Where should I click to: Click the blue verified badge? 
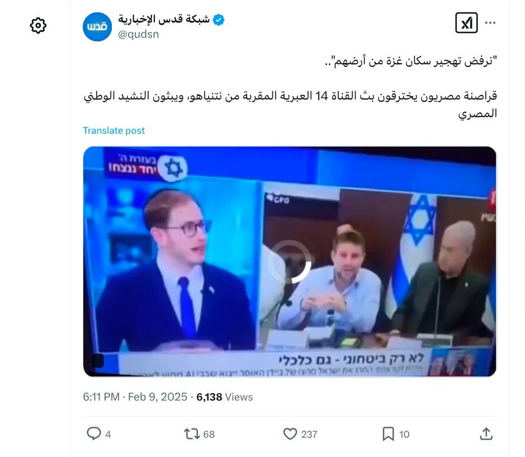click(219, 20)
